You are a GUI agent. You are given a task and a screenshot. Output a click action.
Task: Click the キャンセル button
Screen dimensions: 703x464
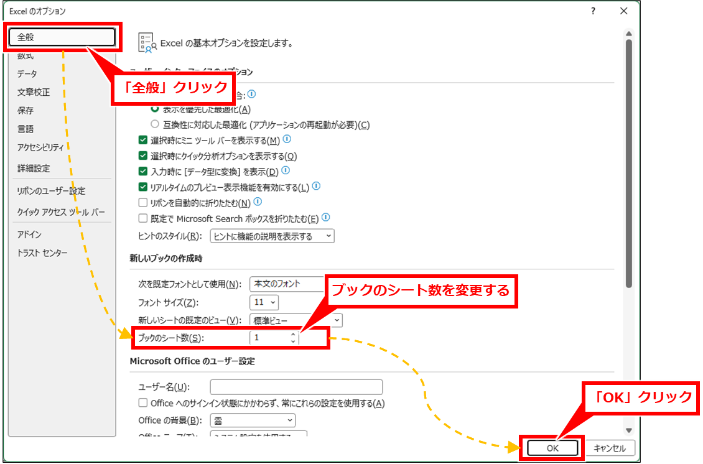pos(609,448)
